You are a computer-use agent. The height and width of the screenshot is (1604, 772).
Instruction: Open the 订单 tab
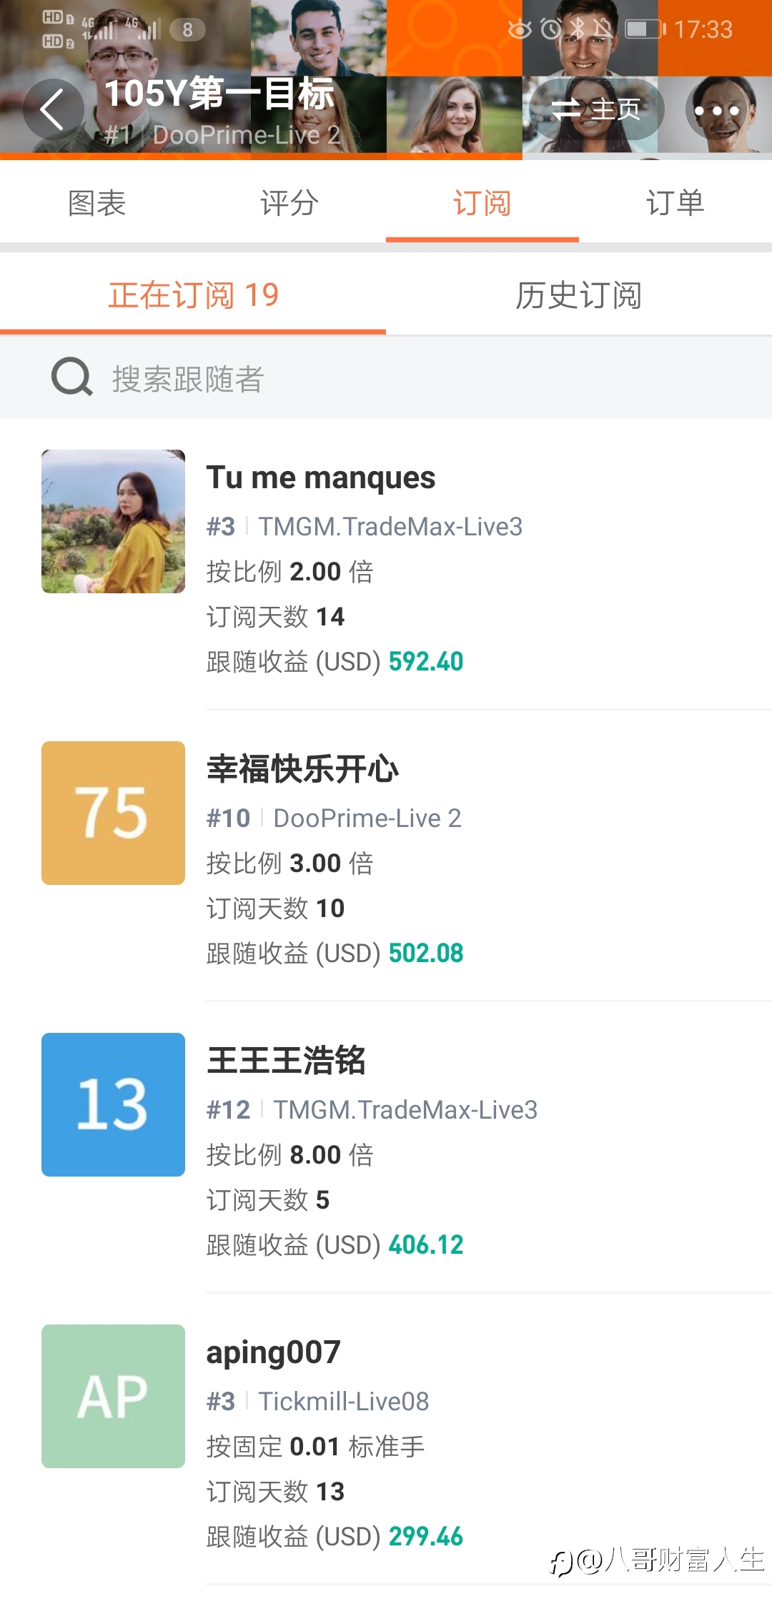click(x=675, y=203)
